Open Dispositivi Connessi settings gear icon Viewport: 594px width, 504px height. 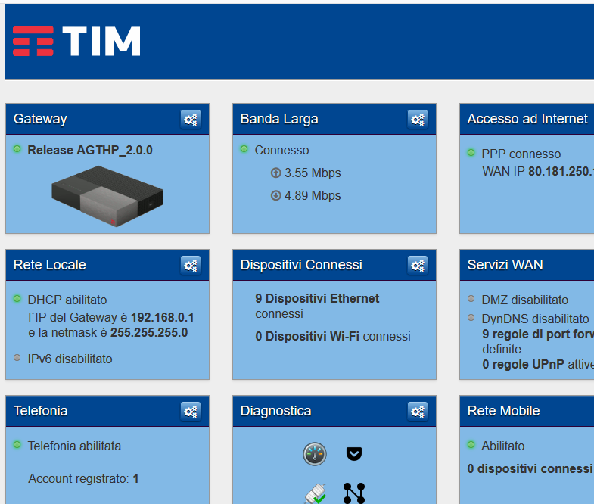point(418,266)
